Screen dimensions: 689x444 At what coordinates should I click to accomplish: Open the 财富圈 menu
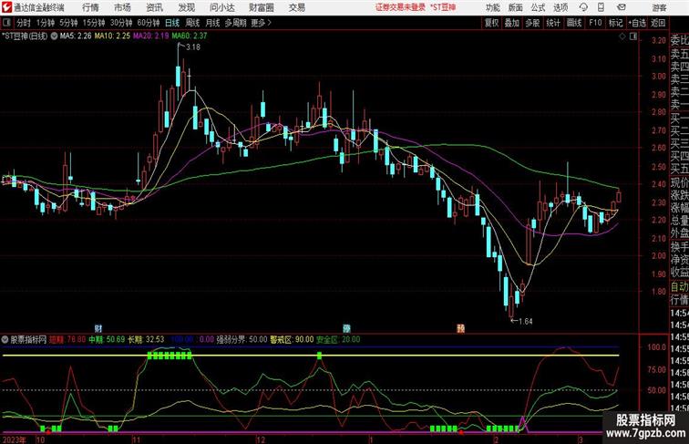(x=262, y=7)
